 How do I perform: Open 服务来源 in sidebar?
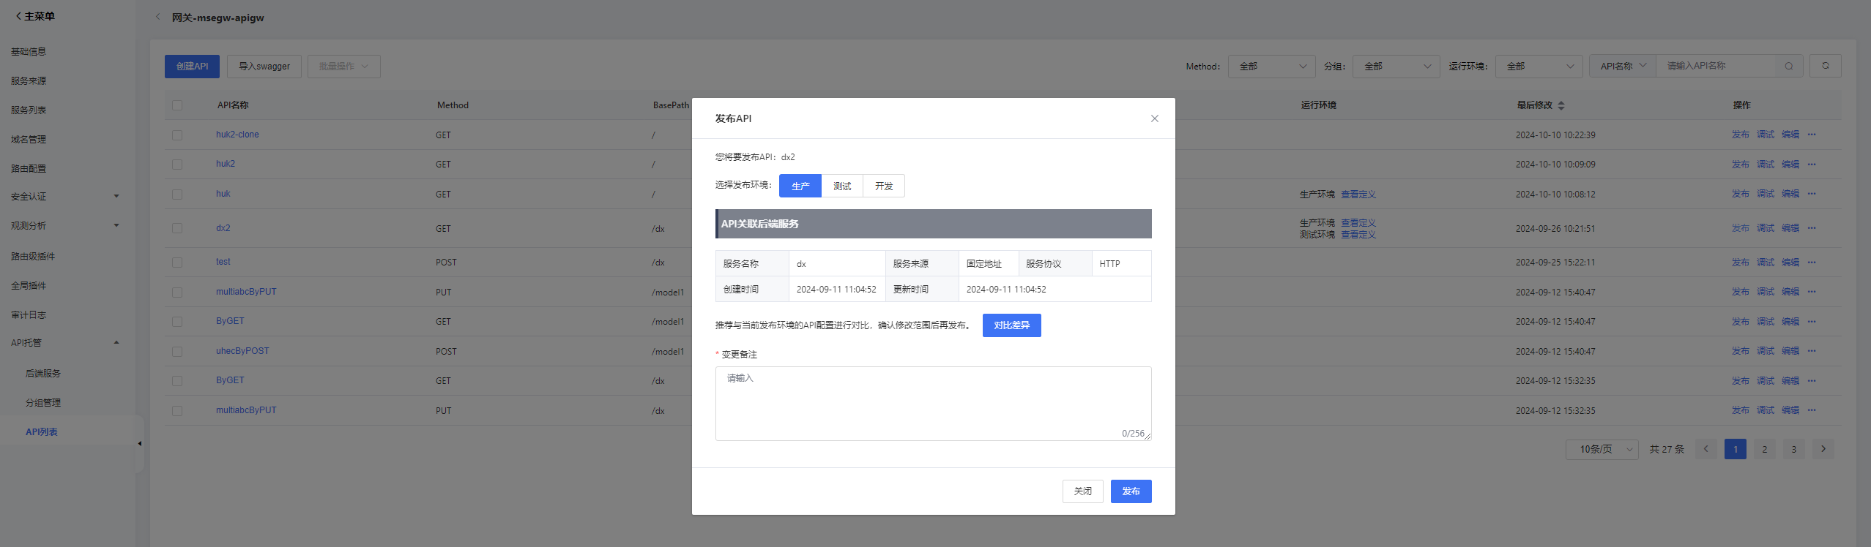tap(29, 80)
